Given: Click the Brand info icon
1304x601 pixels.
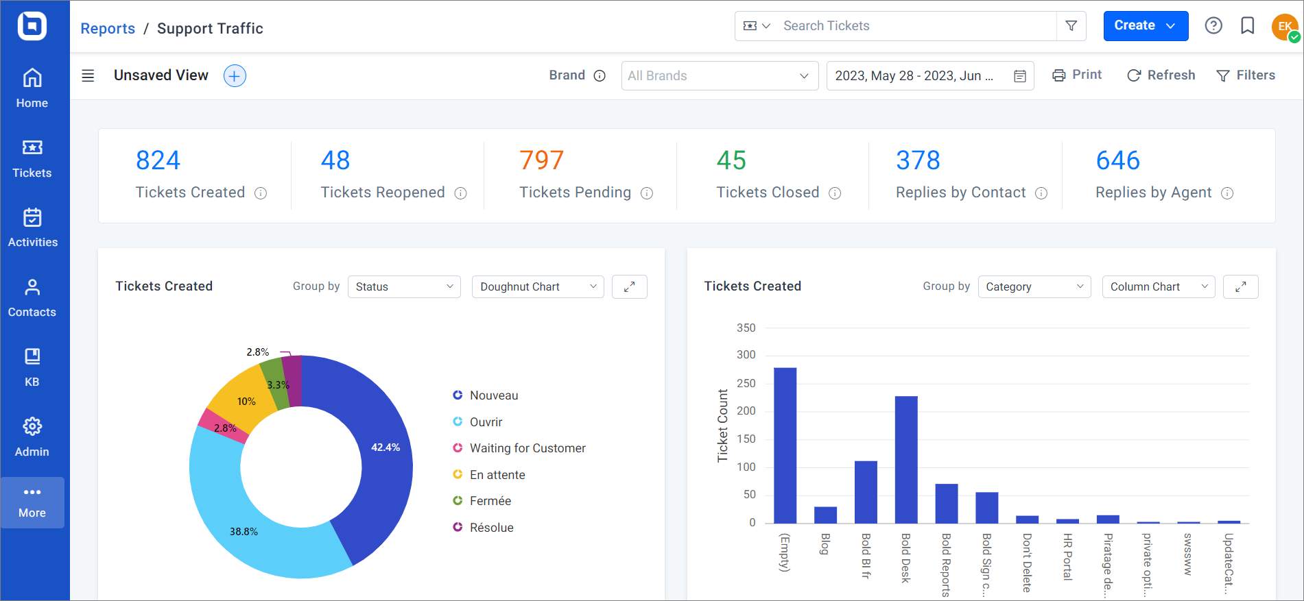Looking at the screenshot, I should click(x=600, y=75).
